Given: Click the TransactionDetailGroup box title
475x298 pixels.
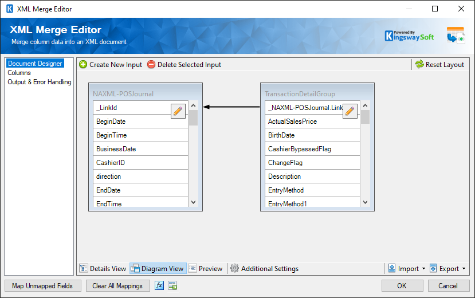Looking at the screenshot, I should click(300, 94).
